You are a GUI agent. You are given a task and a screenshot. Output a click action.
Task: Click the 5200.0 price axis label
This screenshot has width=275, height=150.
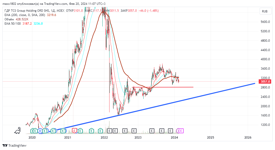coord(265,31)
